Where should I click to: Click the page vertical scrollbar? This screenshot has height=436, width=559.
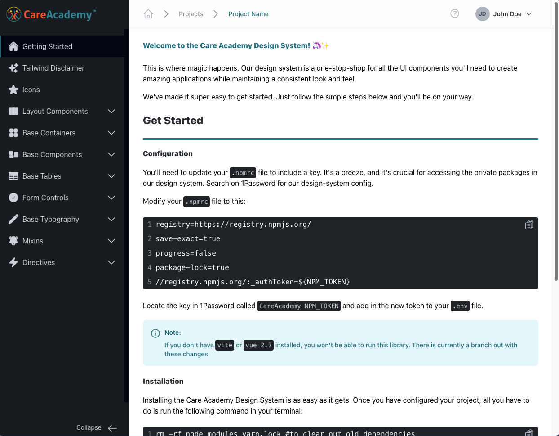click(556, 142)
